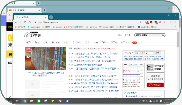Open the red shield extension with badge
This screenshot has height=105, width=182.
coord(156,22)
